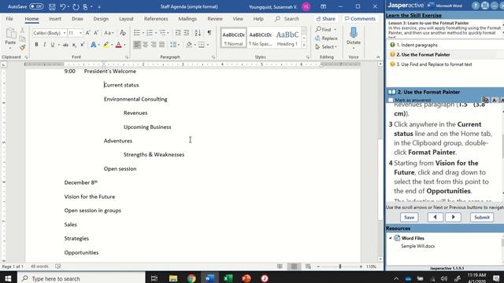Click the Undo arrow icon
This screenshot has width=504, height=283.
click(x=63, y=6)
